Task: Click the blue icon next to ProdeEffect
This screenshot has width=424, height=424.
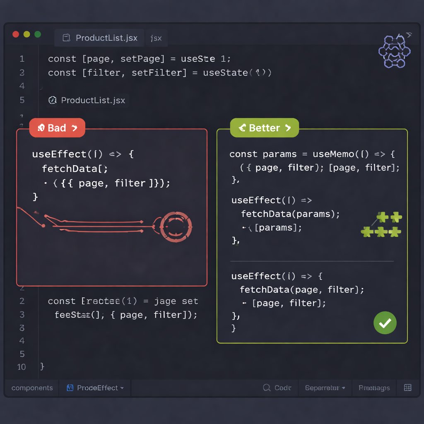Action: [x=70, y=388]
